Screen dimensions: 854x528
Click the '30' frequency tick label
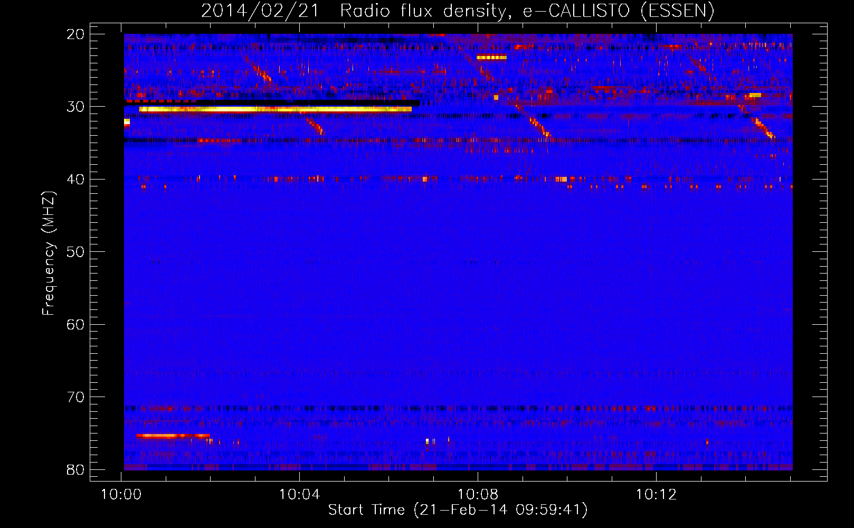click(75, 107)
